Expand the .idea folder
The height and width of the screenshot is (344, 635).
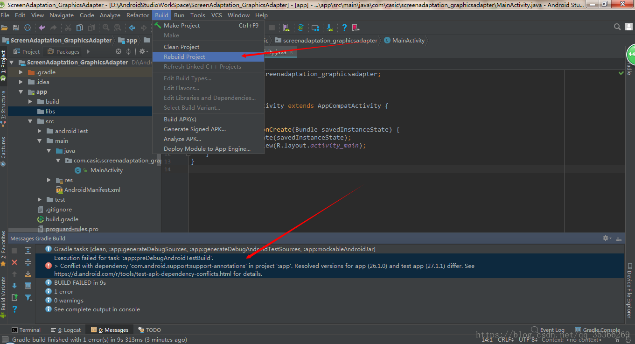(x=21, y=82)
